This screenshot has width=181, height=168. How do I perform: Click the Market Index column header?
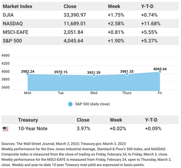pos(17,6)
